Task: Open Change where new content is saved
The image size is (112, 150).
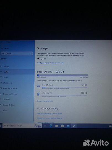Action: (50, 118)
